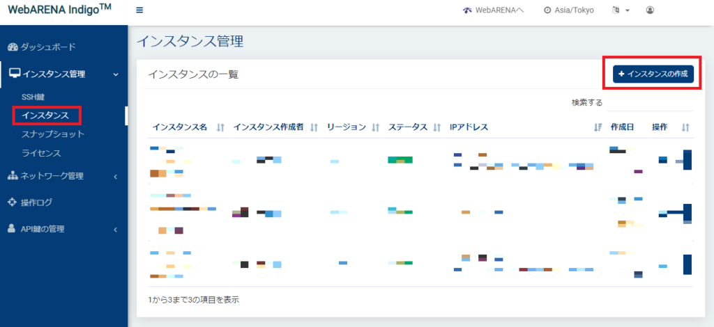Viewport: 714px width, 327px height.
Task: Focus the 検索する search field
Action: (x=650, y=102)
